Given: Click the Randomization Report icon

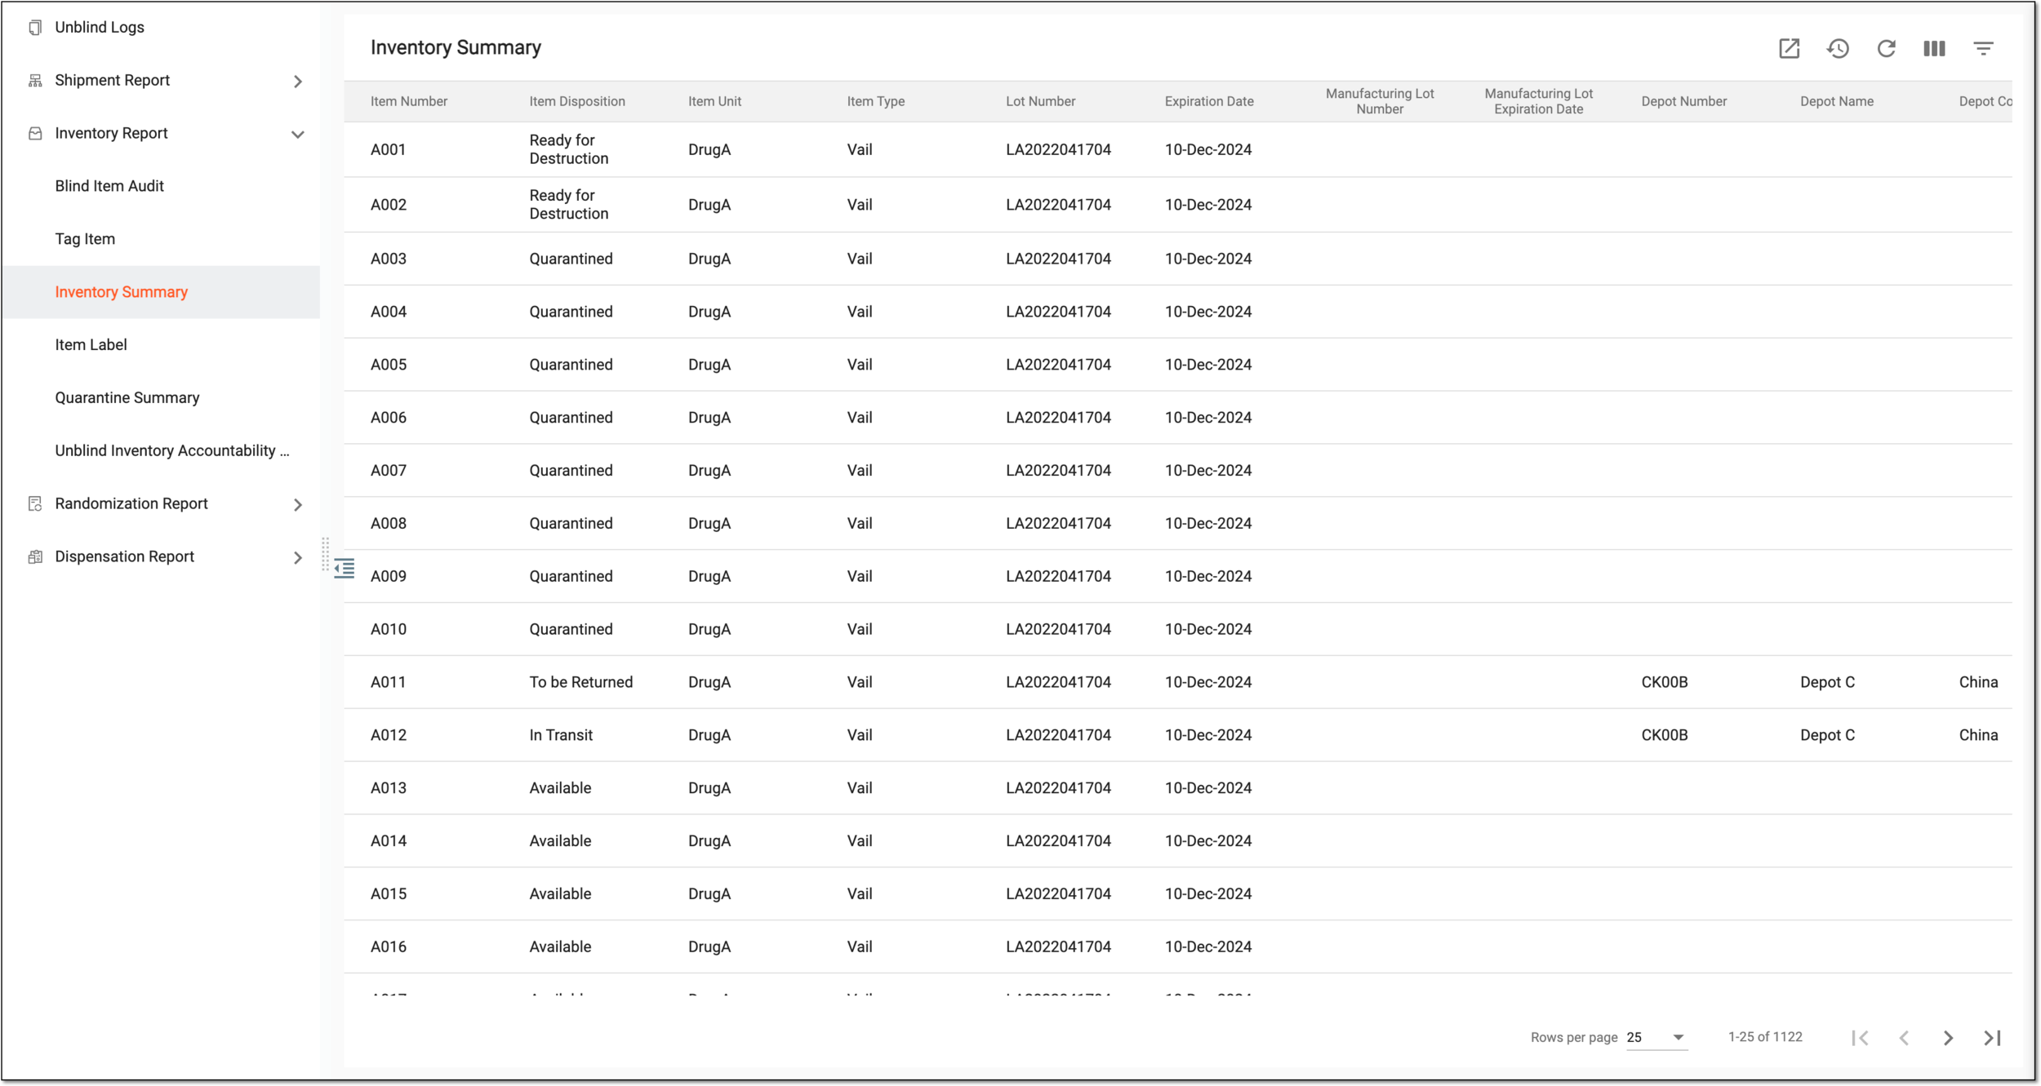Looking at the screenshot, I should point(35,503).
